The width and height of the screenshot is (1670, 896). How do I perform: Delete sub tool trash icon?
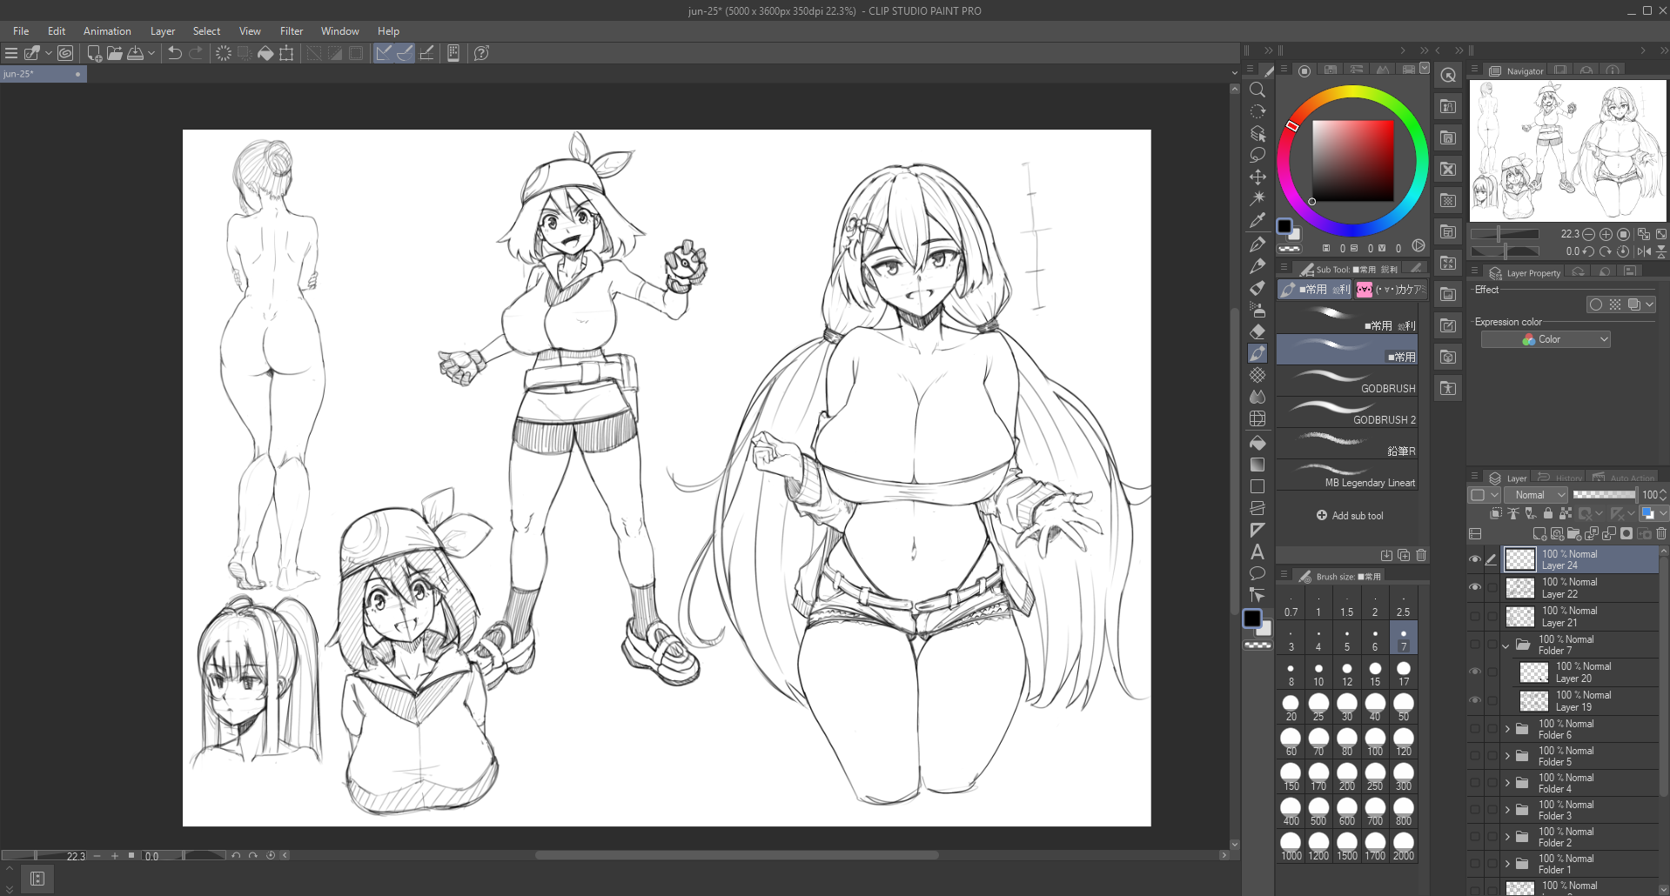coord(1421,555)
